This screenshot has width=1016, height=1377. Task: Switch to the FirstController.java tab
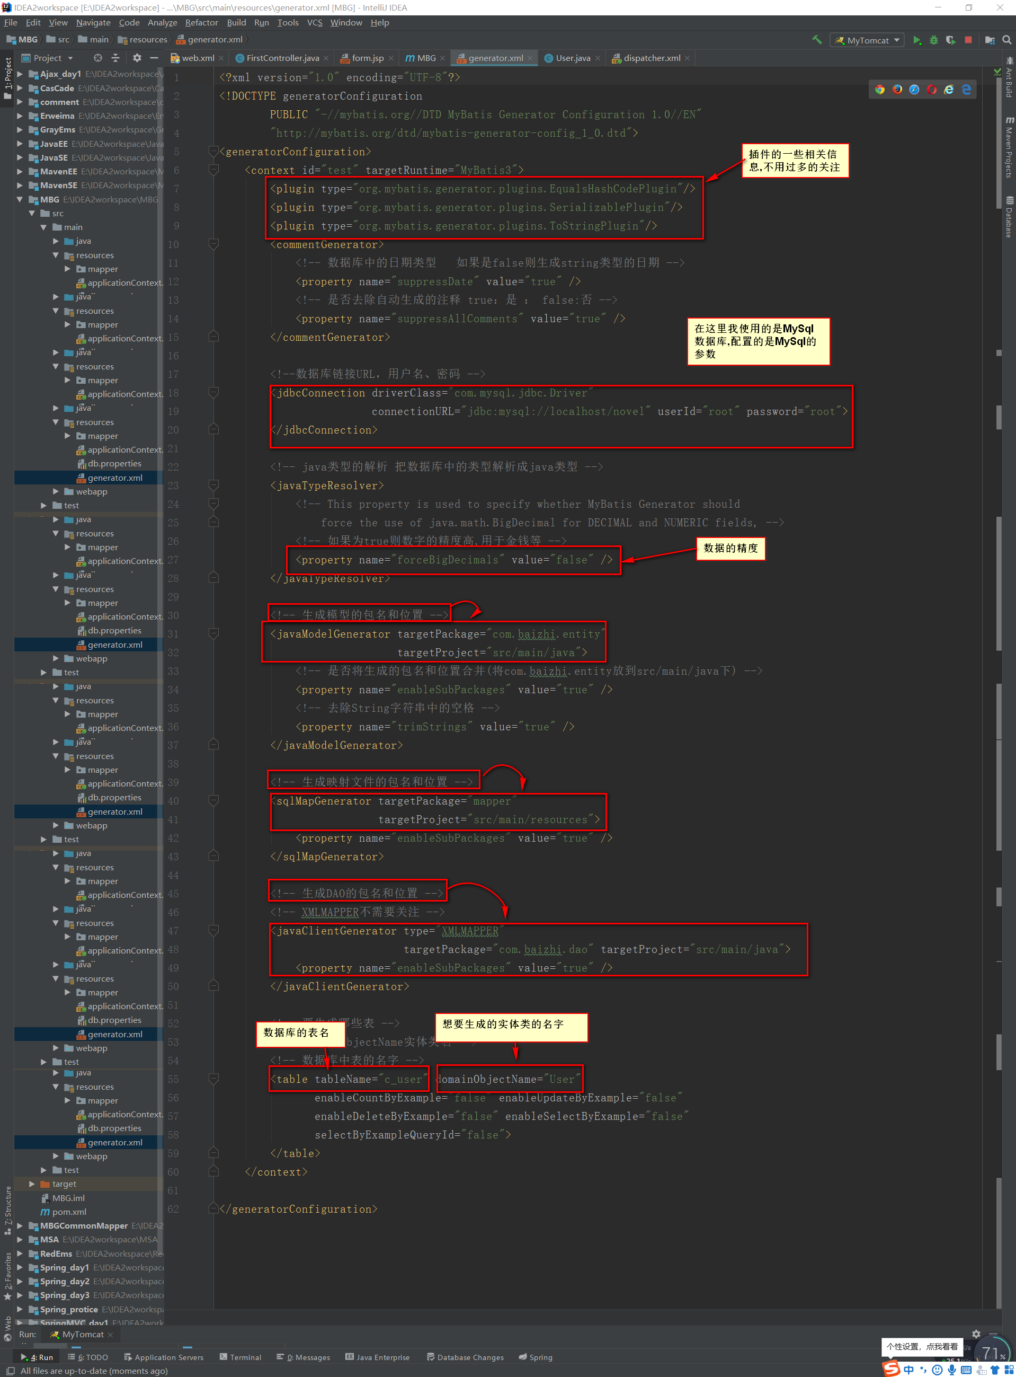click(282, 58)
